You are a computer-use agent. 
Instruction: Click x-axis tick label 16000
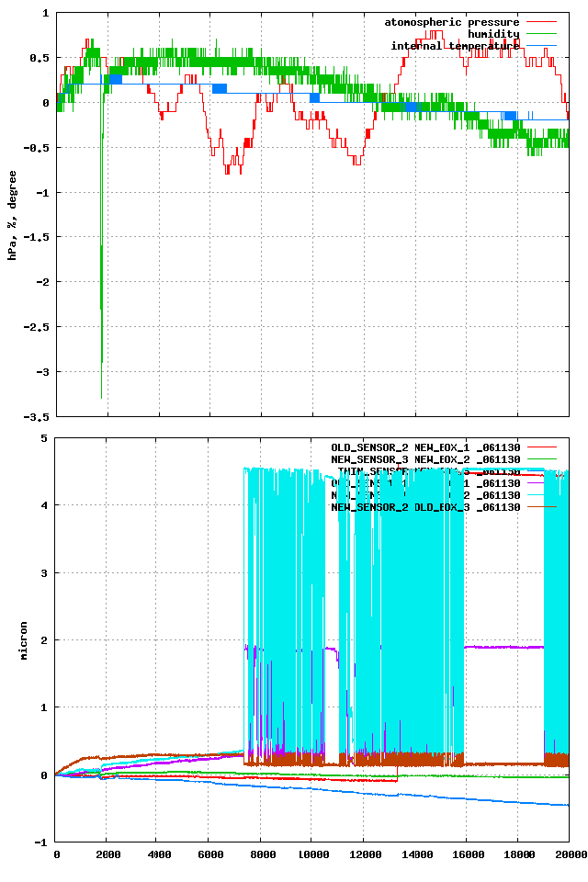pos(468,855)
